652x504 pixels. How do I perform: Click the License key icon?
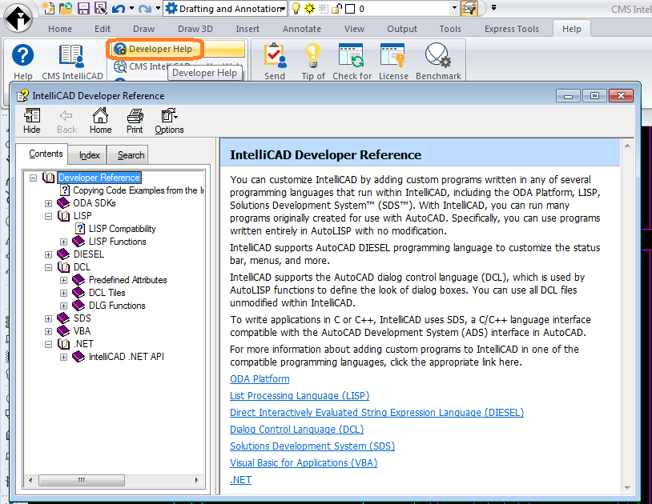point(392,55)
